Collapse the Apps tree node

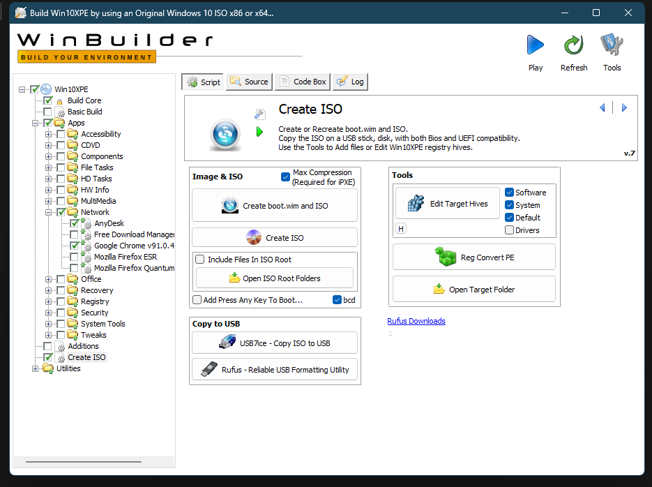click(x=36, y=123)
